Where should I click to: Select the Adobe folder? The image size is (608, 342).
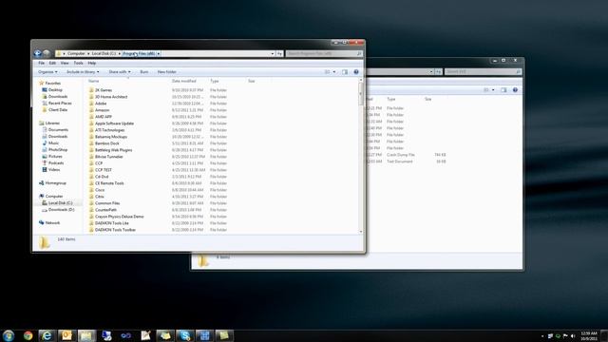101,104
